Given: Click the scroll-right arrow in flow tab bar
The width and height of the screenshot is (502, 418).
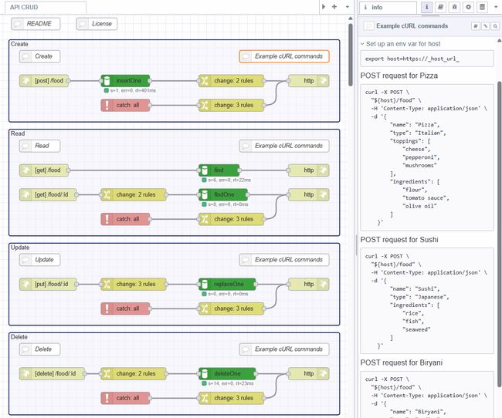Looking at the screenshot, I should tap(323, 7).
